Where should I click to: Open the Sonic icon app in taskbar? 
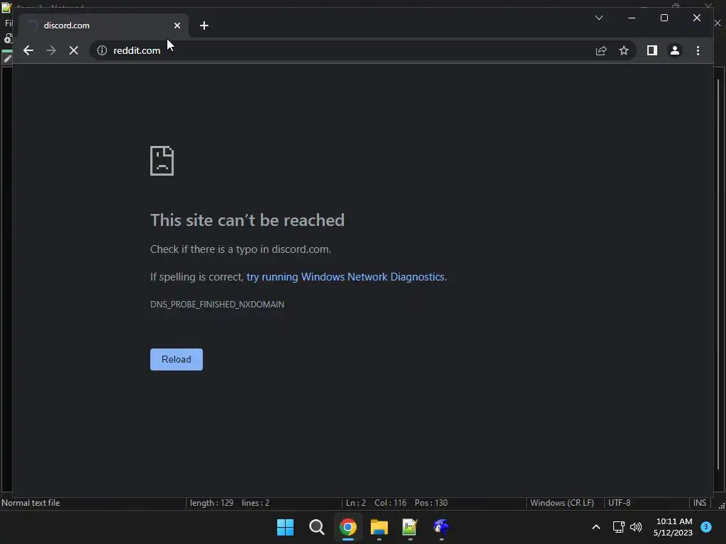tap(441, 527)
